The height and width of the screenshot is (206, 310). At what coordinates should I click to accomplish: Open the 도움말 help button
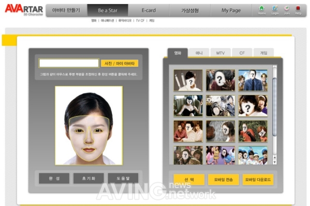click(x=123, y=178)
